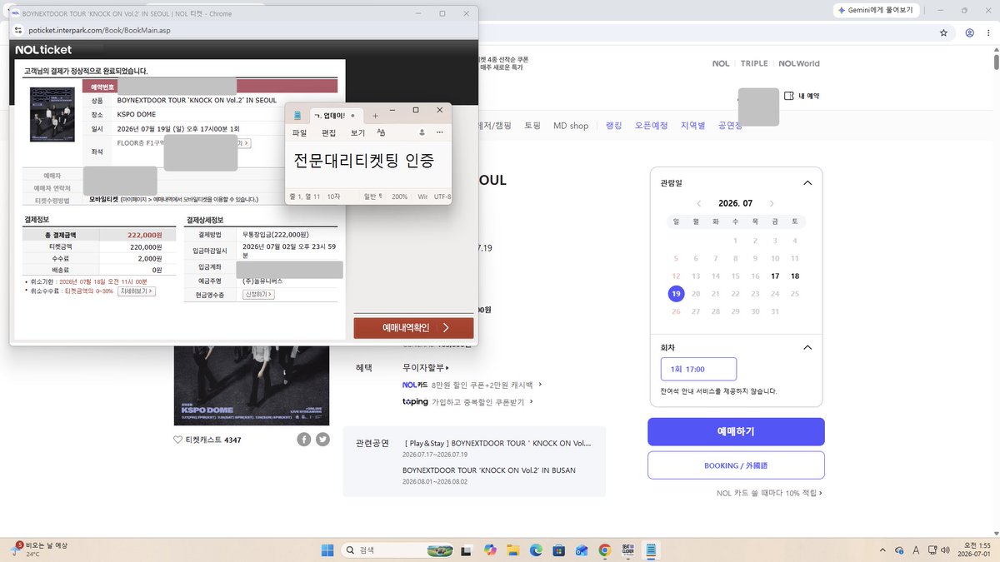Open the NOL카드 coupon details arrow
Image resolution: width=1000 pixels, height=562 pixels.
(x=540, y=385)
